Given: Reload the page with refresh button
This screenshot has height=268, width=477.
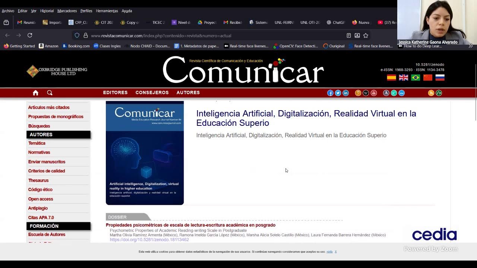Looking at the screenshot, I should [x=30, y=35].
